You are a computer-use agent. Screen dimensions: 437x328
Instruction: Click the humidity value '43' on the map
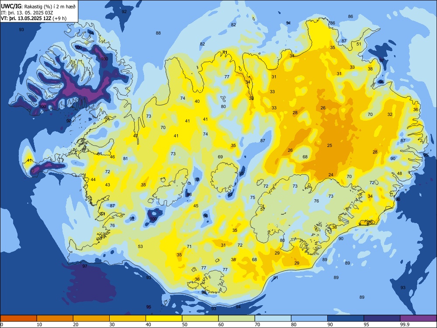(108, 185)
